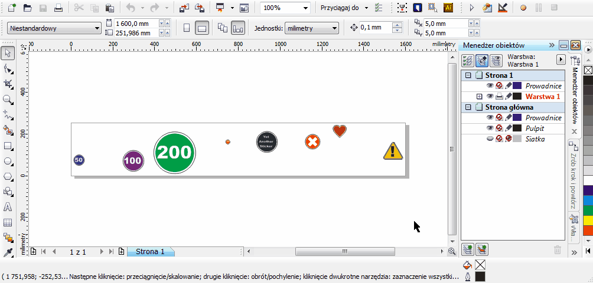The width and height of the screenshot is (593, 283).
Task: Toggle Layer manager view button
Action: click(x=496, y=60)
